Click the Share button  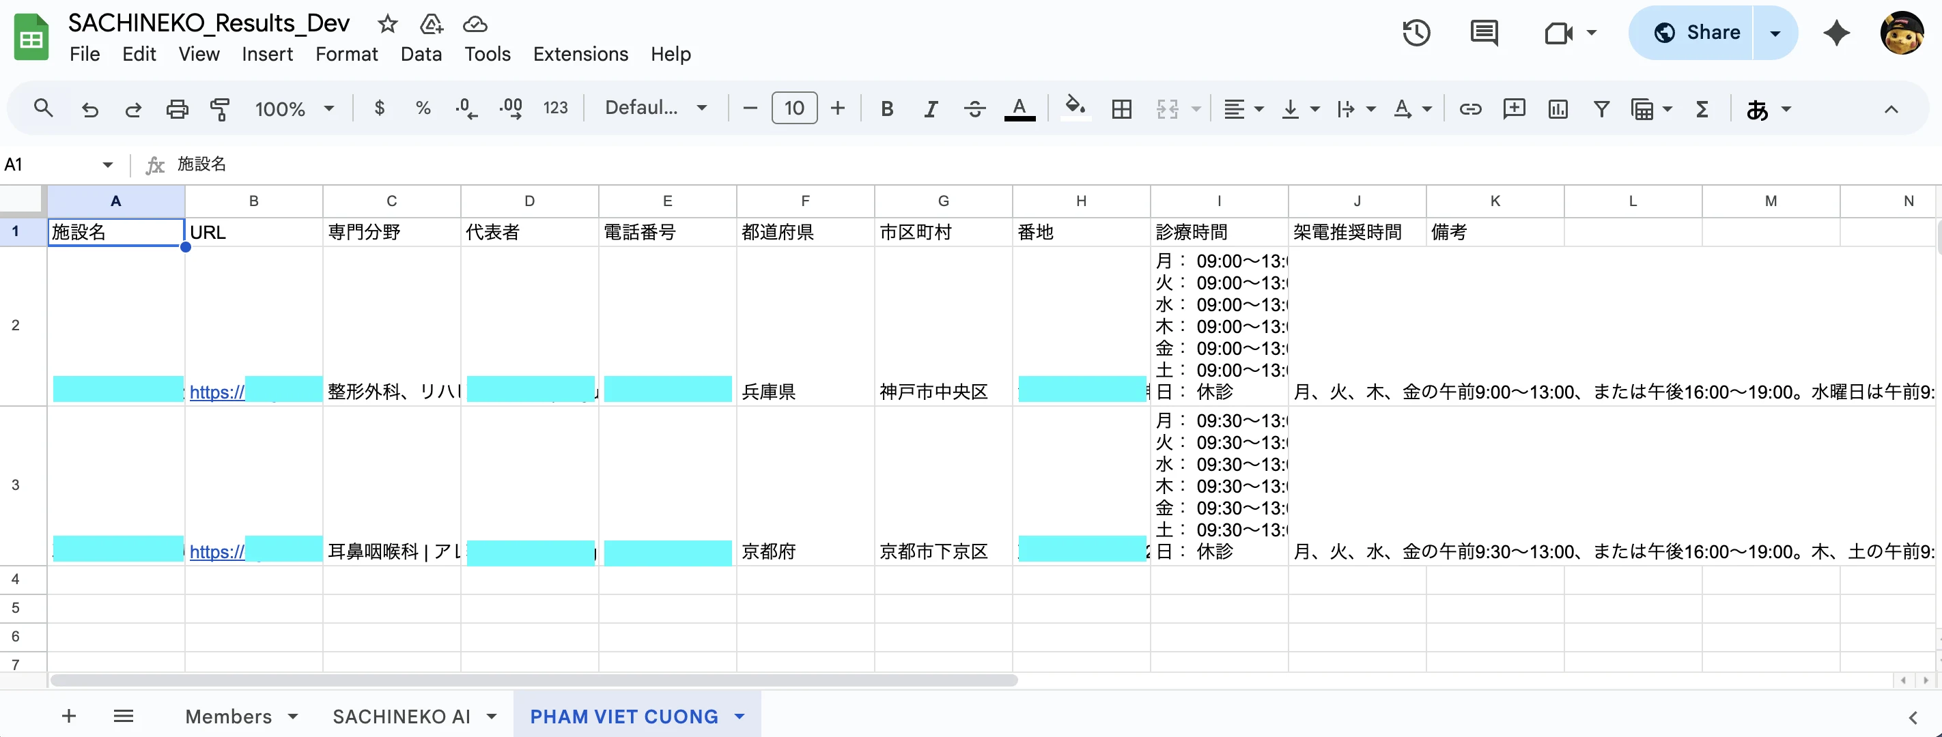tap(1696, 32)
